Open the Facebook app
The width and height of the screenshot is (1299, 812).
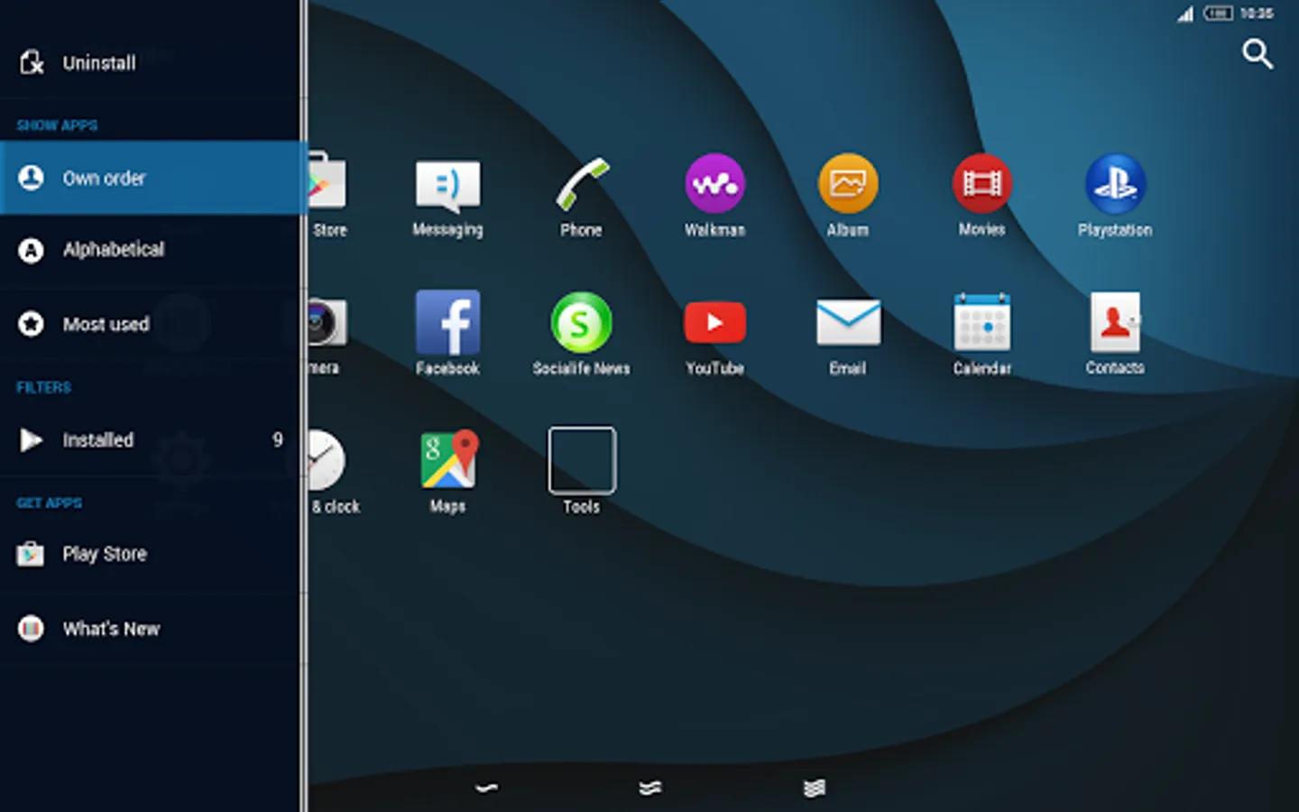[447, 334]
